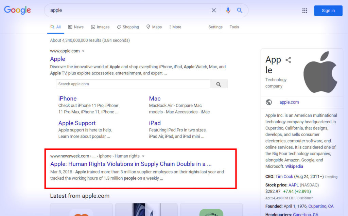Open the Apple Support link

click(77, 123)
